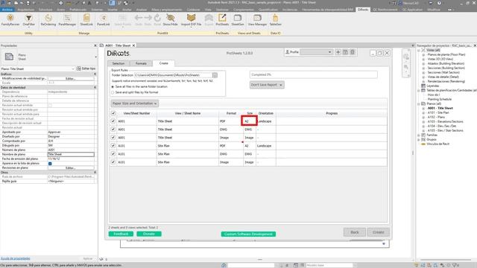
Task: Switch to the Selection tab
Action: [119, 63]
